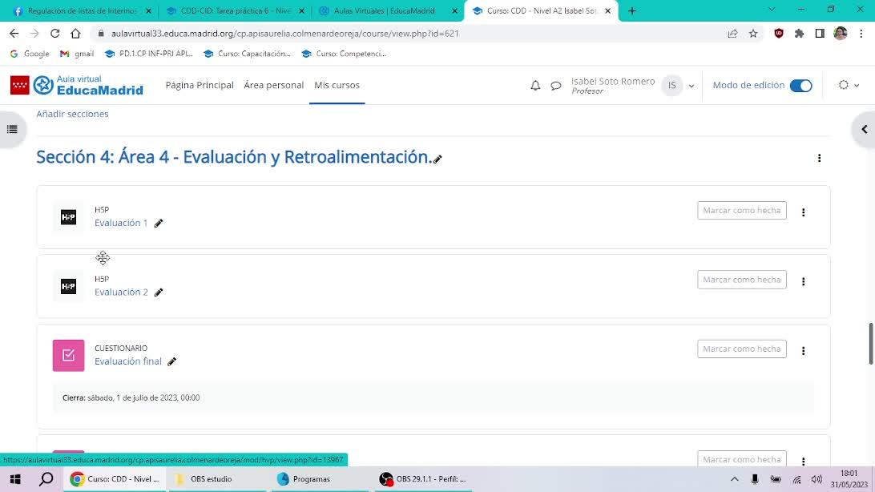Open Evaluación 1 activity link
Image resolution: width=875 pixels, height=492 pixels.
[121, 223]
